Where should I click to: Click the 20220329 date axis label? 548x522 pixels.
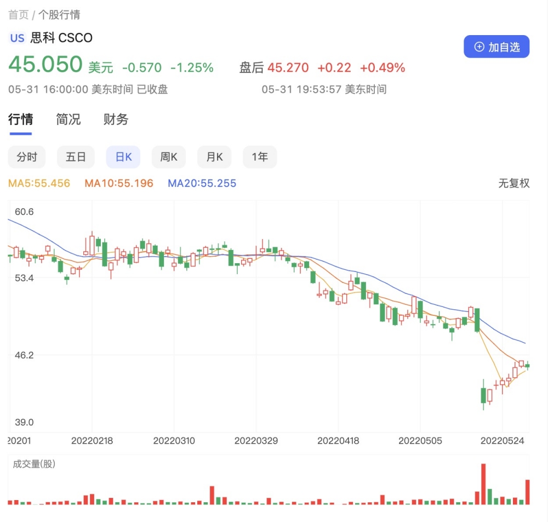pyautogui.click(x=256, y=440)
